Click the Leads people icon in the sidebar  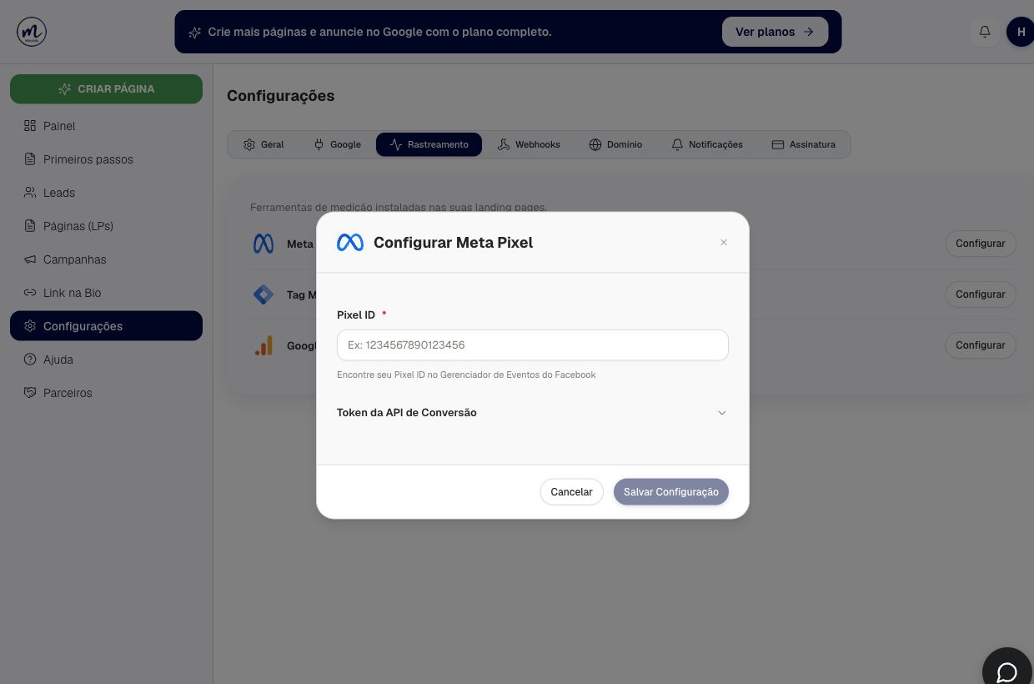[30, 193]
